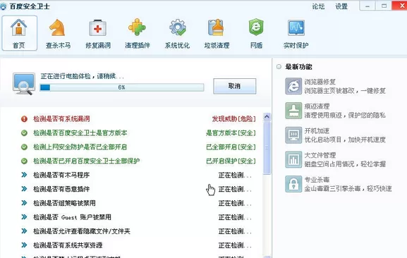The image size is (407, 258).
Task: Click arrow icon beside 检测是否有系统共享资源
Action: (24, 245)
